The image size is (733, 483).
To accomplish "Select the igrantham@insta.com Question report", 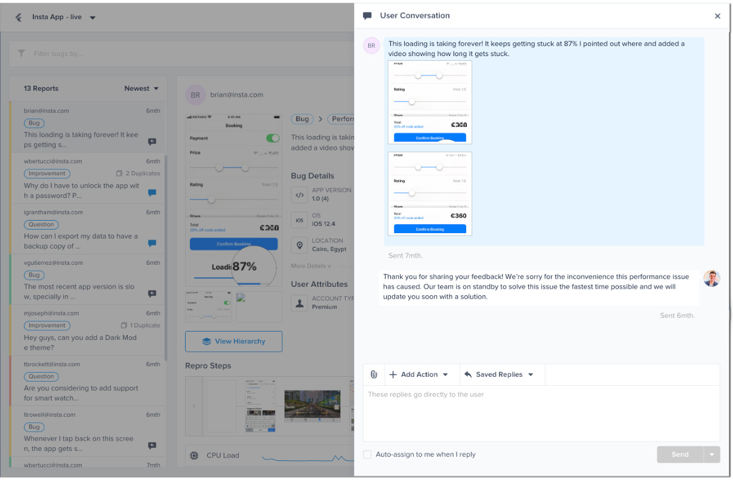I will [88, 229].
